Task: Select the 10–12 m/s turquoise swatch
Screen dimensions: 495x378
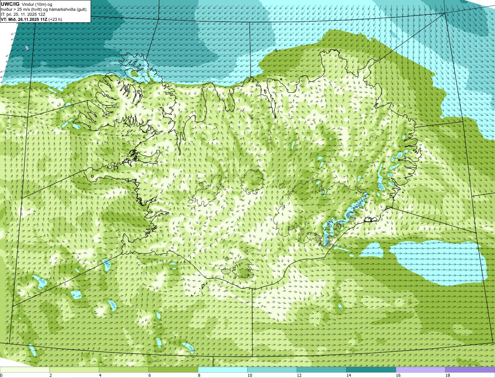Action: (x=272, y=370)
